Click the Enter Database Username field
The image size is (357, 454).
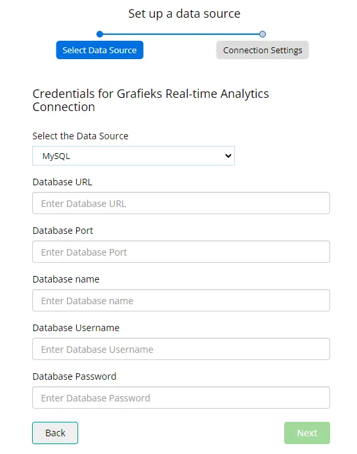pyautogui.click(x=181, y=349)
